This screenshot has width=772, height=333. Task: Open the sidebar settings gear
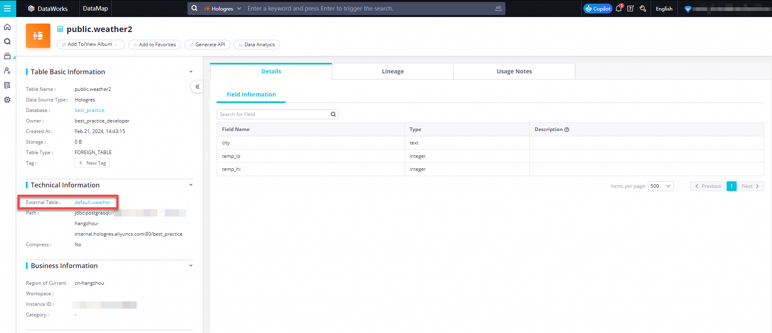coord(7,100)
